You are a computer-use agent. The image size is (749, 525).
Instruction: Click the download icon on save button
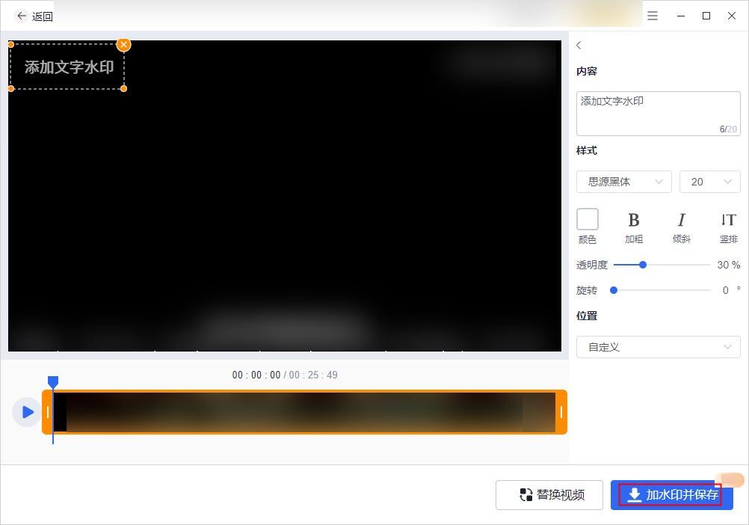pyautogui.click(x=635, y=494)
